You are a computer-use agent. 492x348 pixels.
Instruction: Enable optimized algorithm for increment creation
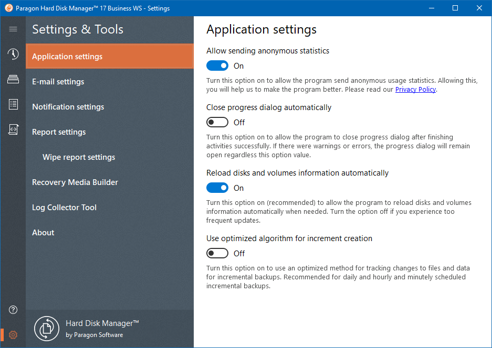pyautogui.click(x=217, y=253)
